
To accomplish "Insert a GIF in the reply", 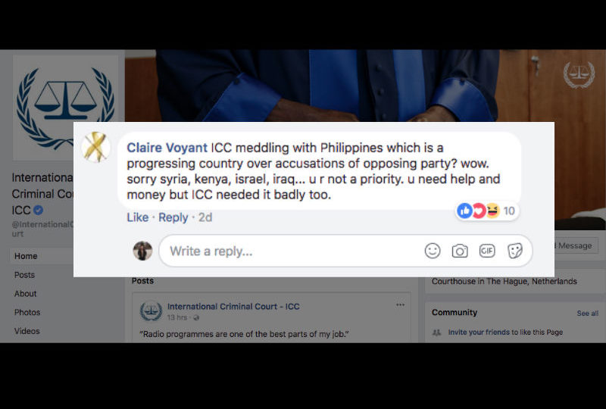I will click(487, 251).
